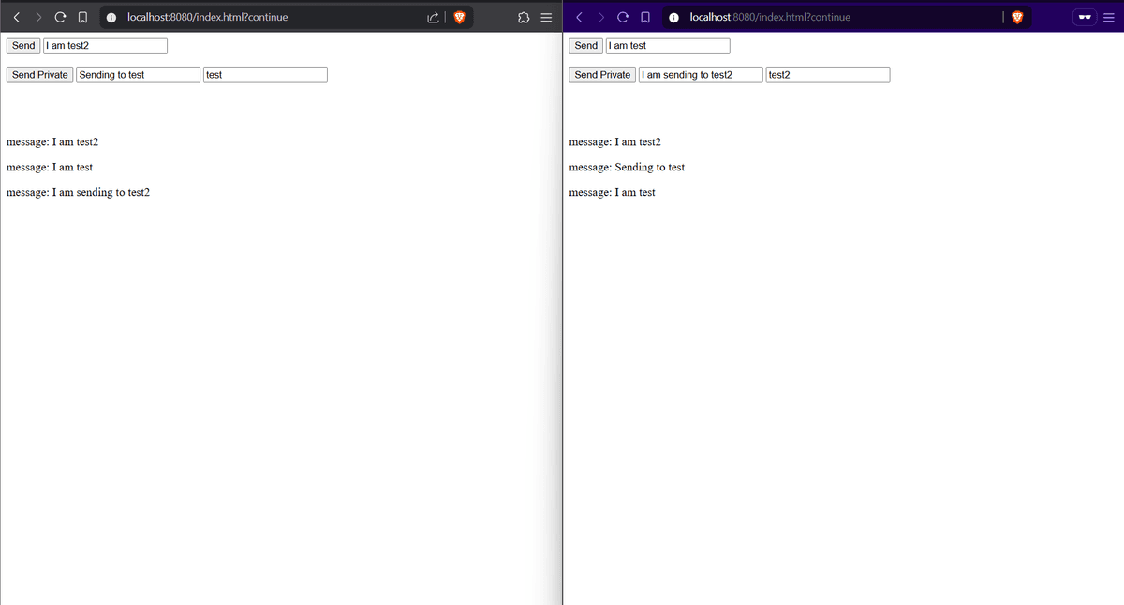Open site information panel in left window
This screenshot has height=605, width=1124.
(111, 16)
